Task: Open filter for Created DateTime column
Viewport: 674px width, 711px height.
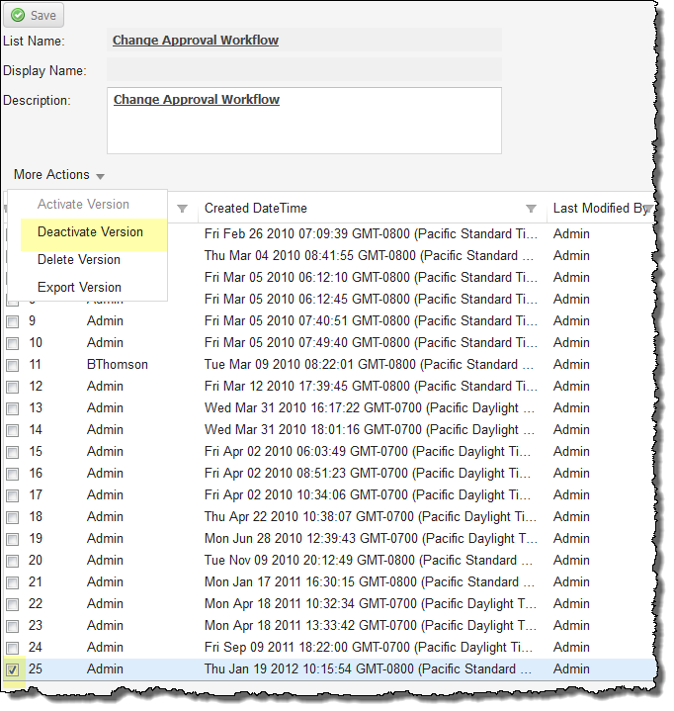Action: (531, 209)
